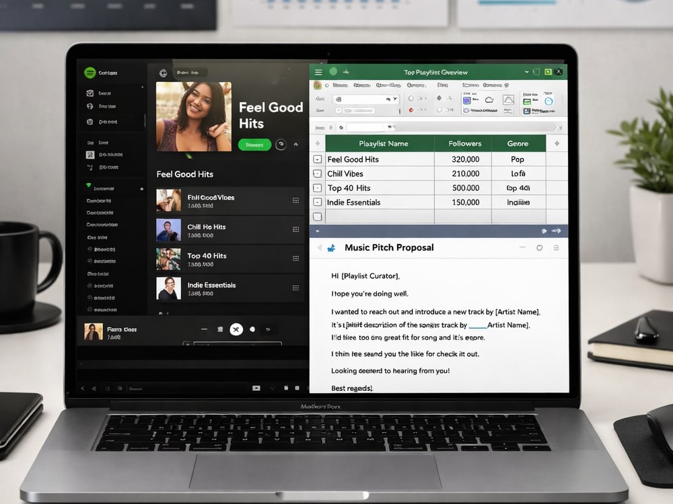This screenshot has width=673, height=504.
Task: Click the blue circle icon in spreadsheet ribbon
Action: 548,101
